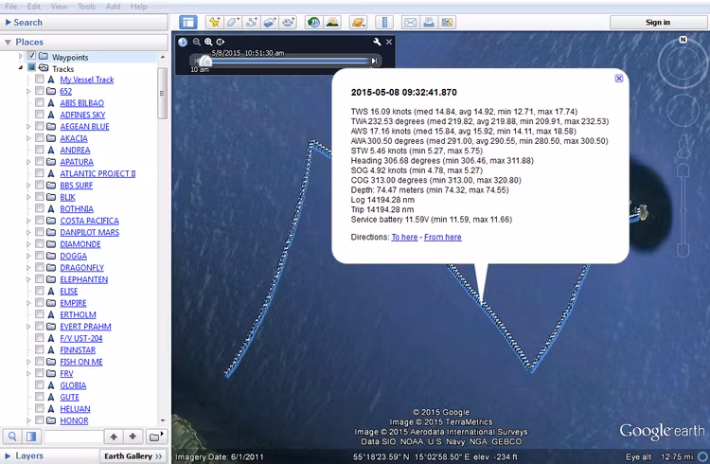
Task: Expand the AEGEAN BLUE folder
Action: point(29,127)
